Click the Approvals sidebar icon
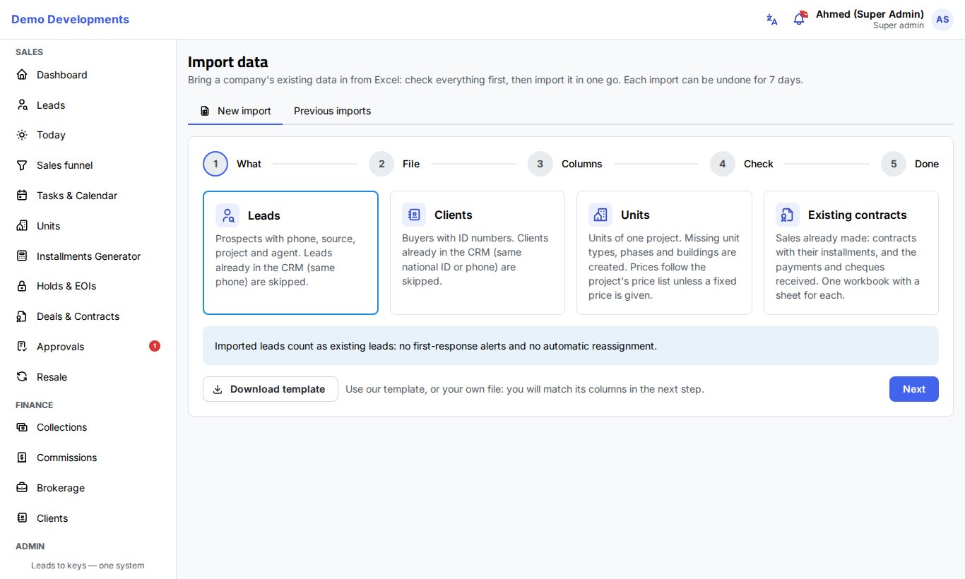The height and width of the screenshot is (579, 965). (22, 347)
